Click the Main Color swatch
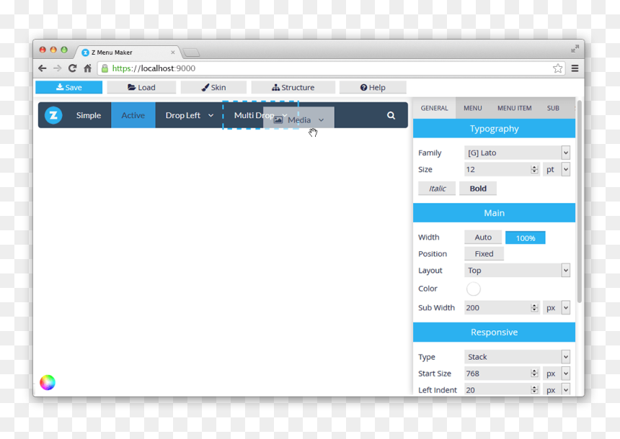Screen dimensions: 620x439 (x=474, y=289)
